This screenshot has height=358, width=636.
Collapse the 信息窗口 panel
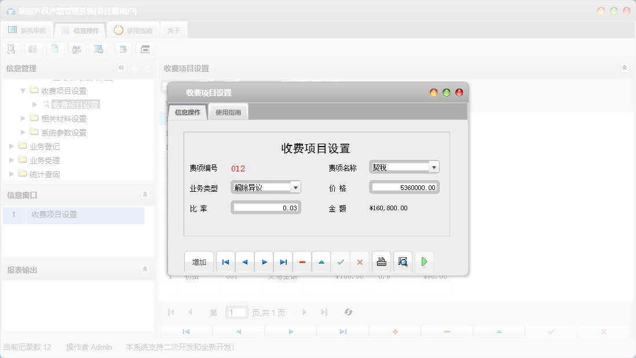tap(145, 195)
